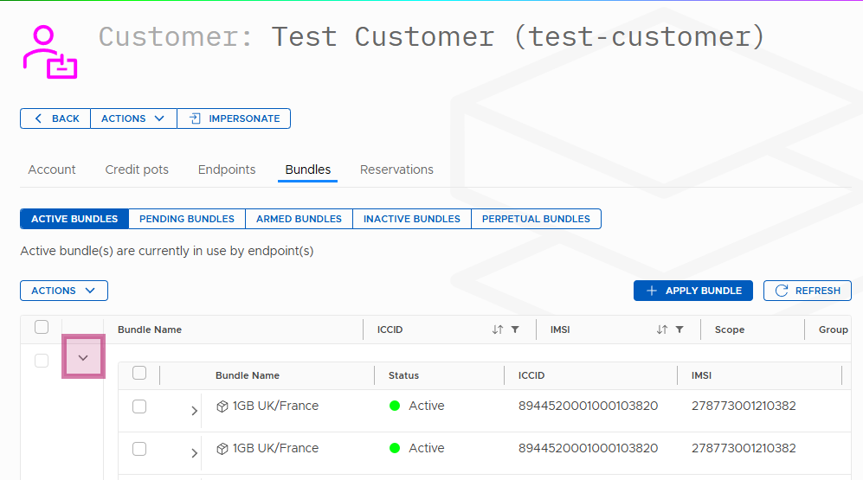Open the bundle table ACTIONS dropdown
This screenshot has height=480, width=863.
[64, 291]
